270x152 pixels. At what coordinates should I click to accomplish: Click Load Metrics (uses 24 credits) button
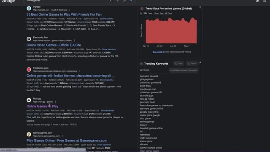coord(184,70)
